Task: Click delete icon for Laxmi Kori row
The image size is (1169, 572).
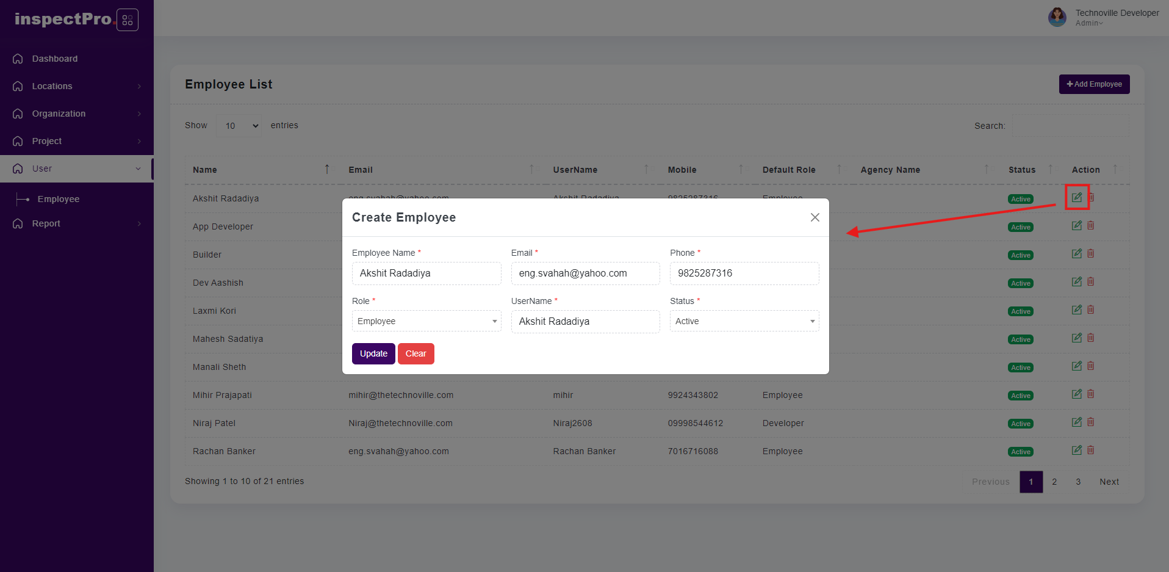Action: tap(1091, 310)
